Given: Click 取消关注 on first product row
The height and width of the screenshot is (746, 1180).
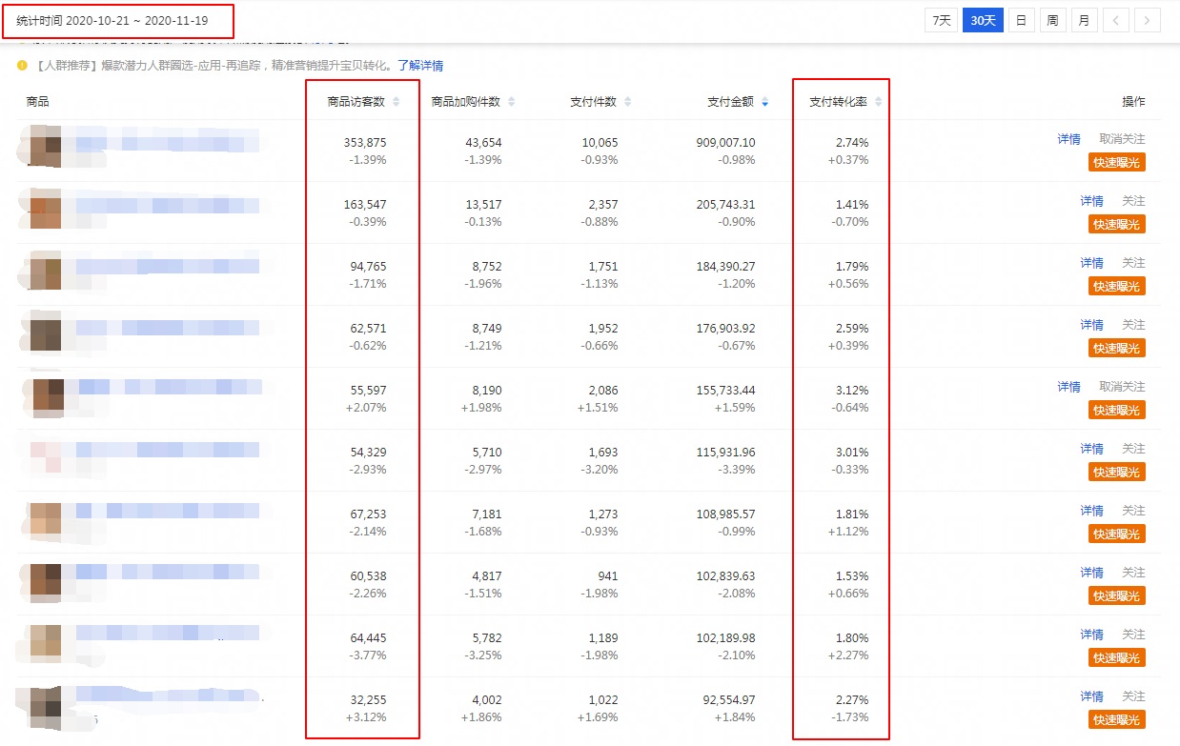Looking at the screenshot, I should (1122, 139).
